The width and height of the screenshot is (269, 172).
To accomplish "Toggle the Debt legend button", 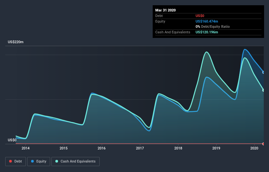I will click(x=15, y=162).
